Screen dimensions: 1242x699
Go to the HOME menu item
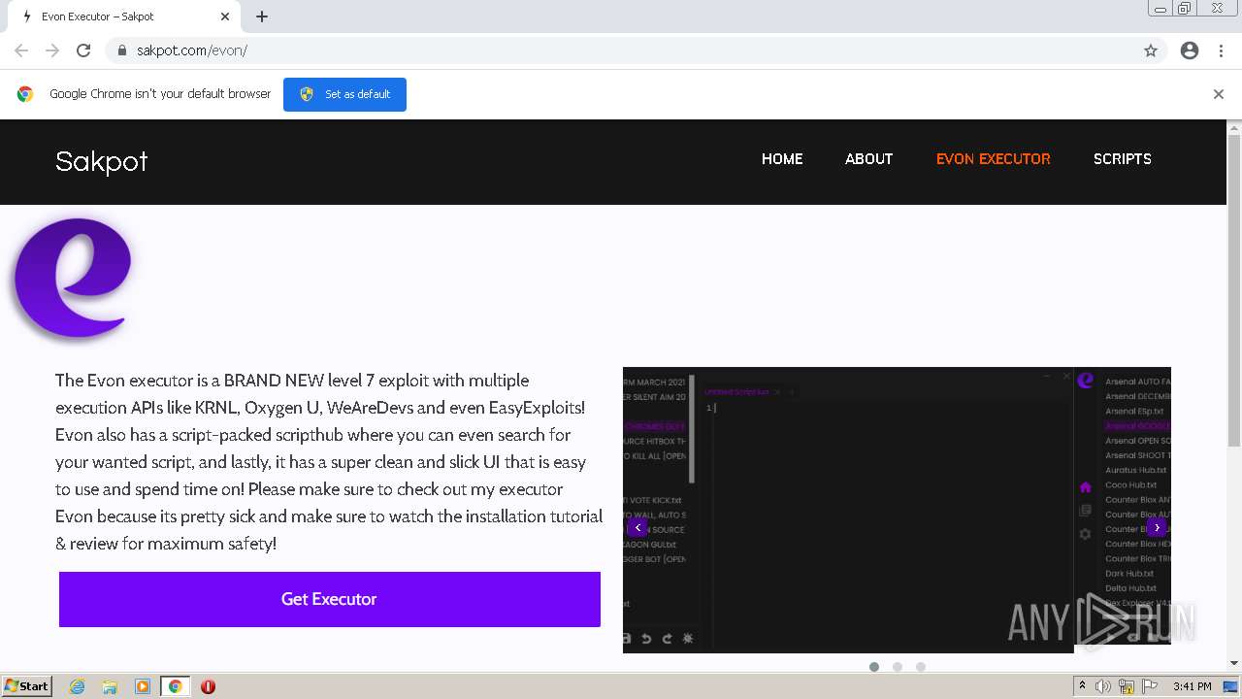click(782, 159)
